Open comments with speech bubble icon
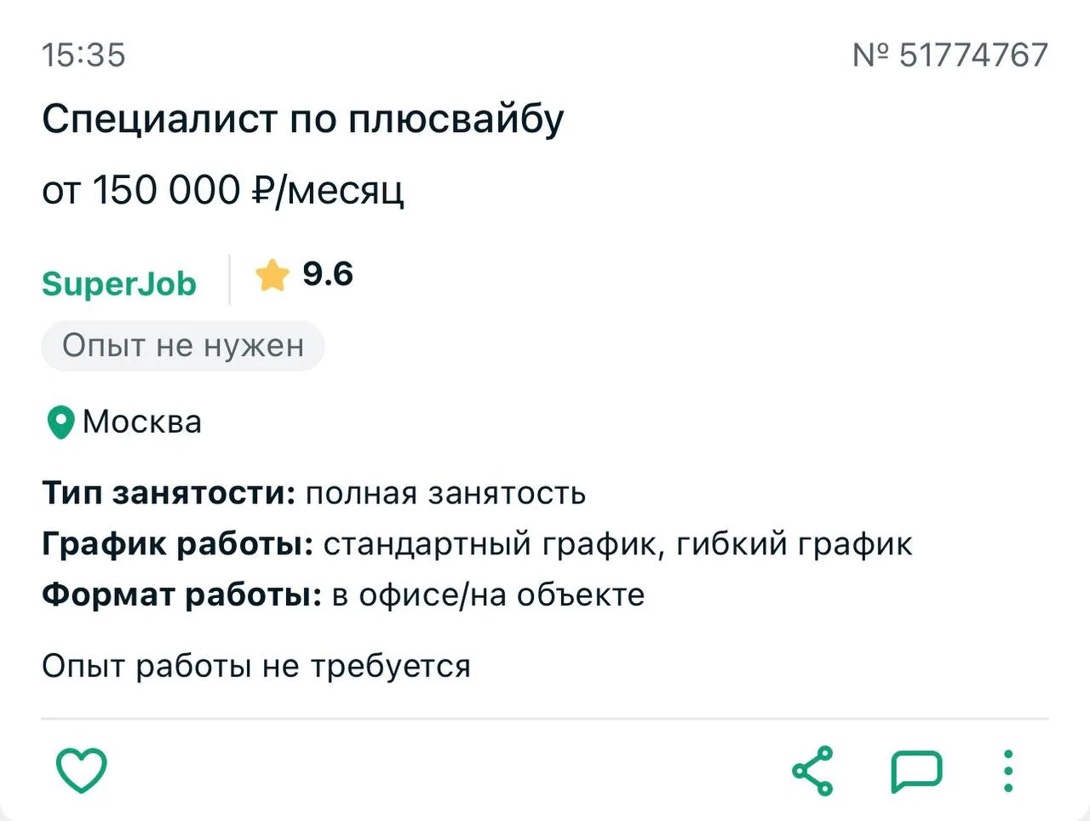 (916, 772)
